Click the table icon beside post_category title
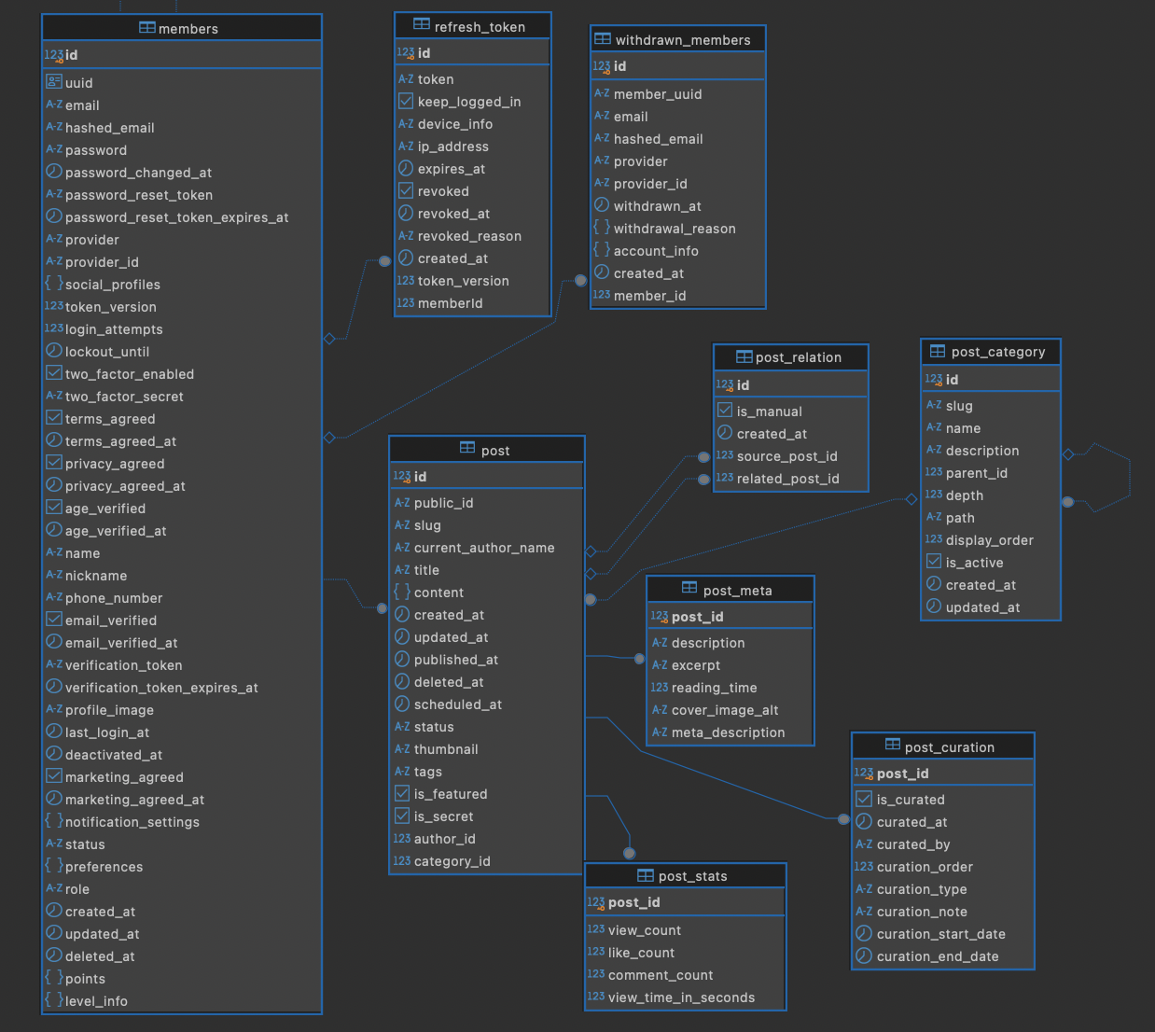 (938, 351)
